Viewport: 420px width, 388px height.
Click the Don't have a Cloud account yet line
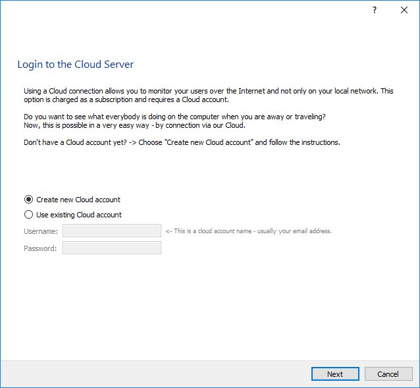click(x=182, y=143)
